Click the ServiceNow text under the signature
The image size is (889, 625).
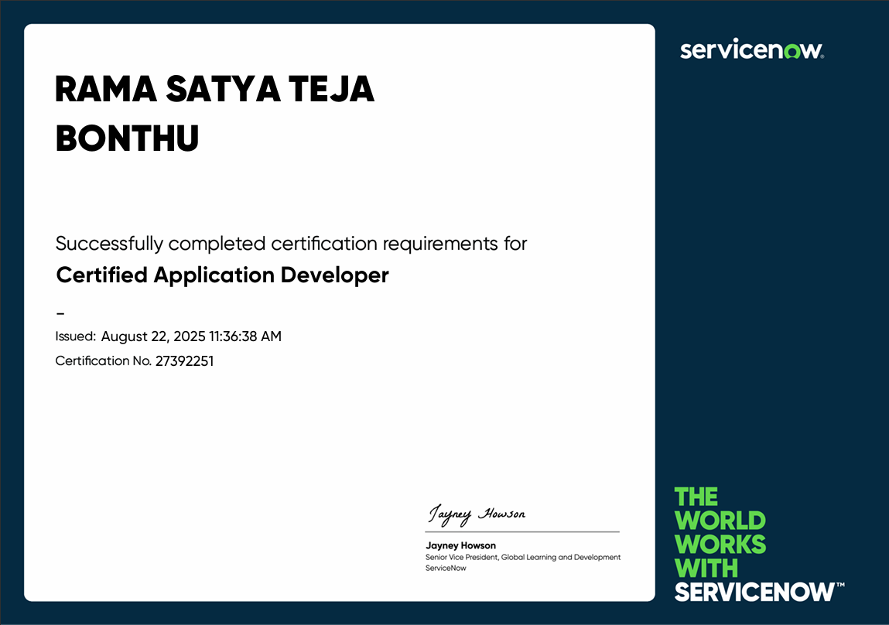[445, 567]
